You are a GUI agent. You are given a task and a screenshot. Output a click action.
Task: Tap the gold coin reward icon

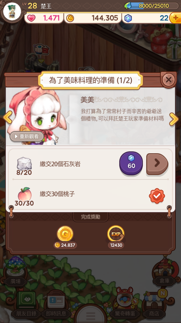(x=65, y=234)
